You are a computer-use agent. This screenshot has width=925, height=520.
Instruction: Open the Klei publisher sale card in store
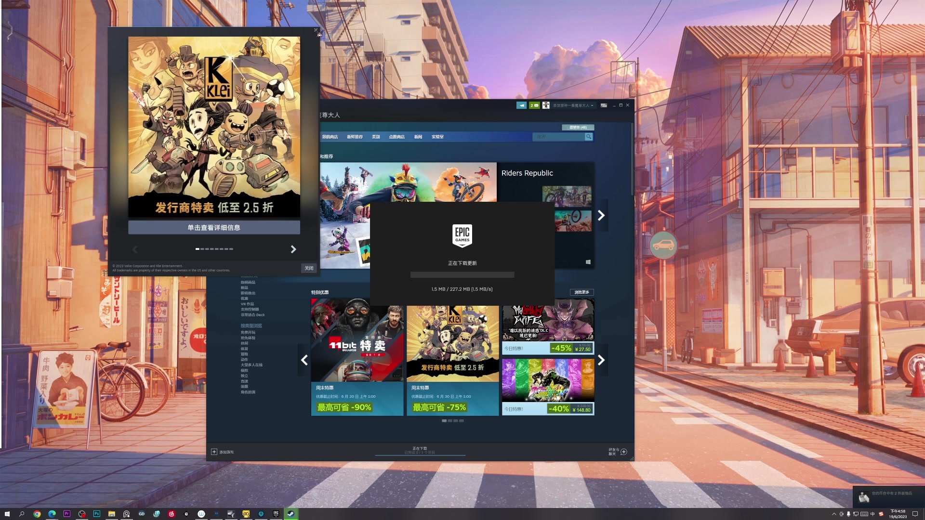point(452,357)
